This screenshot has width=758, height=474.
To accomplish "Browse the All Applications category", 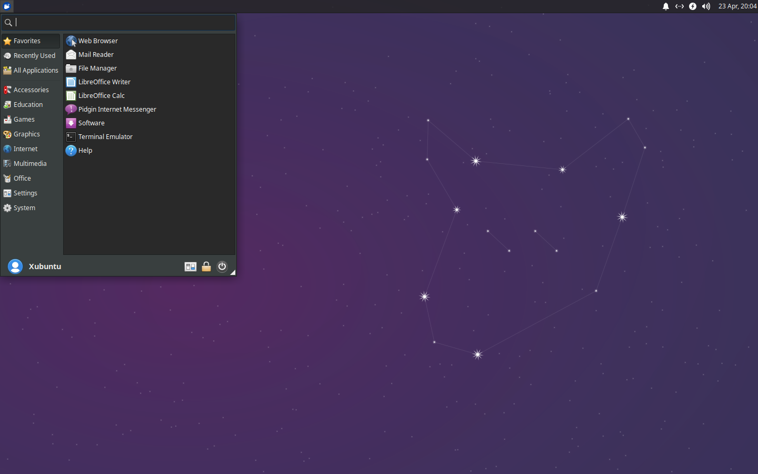I will [x=36, y=70].
